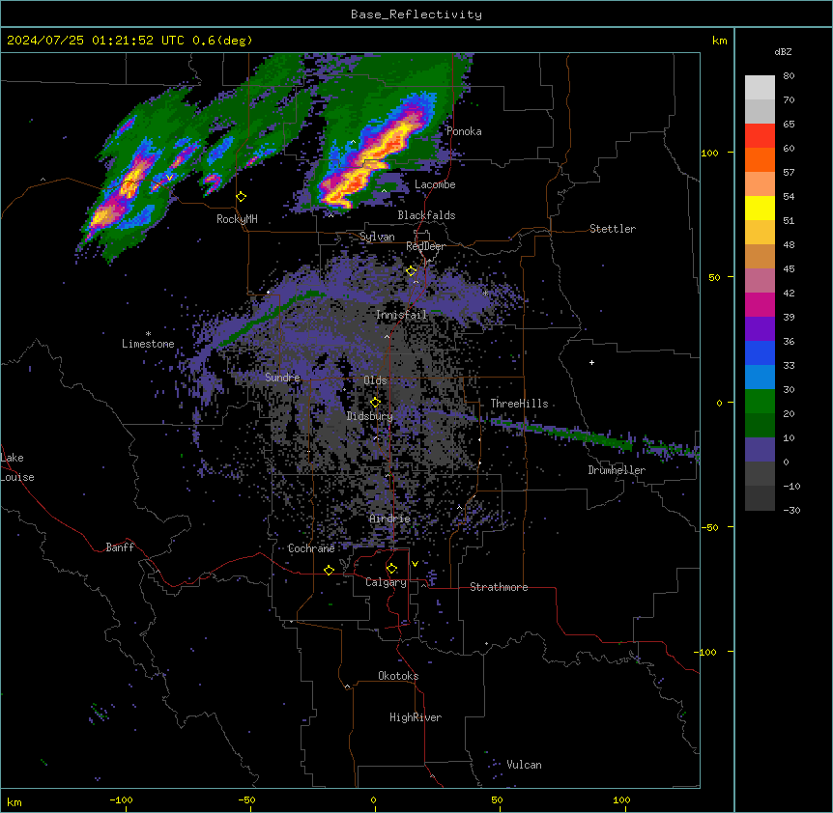
Task: Click the Sylvan map label
Action: (377, 237)
